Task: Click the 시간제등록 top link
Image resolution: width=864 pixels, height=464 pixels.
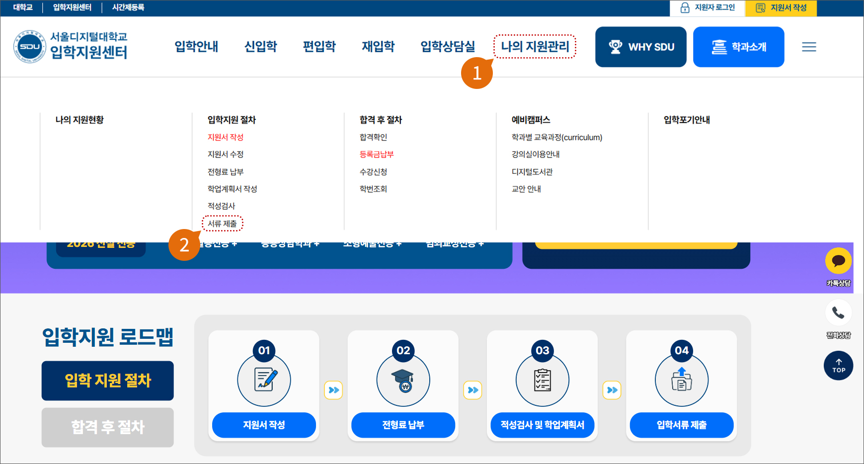Action: 128,7
